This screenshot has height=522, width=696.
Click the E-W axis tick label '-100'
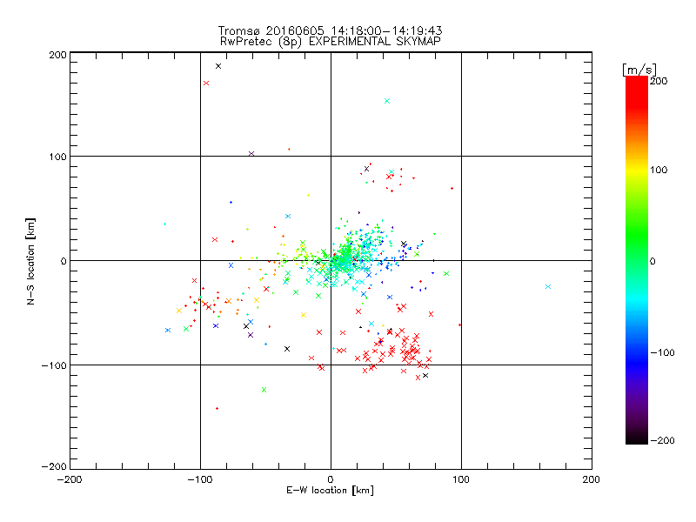pyautogui.click(x=200, y=479)
